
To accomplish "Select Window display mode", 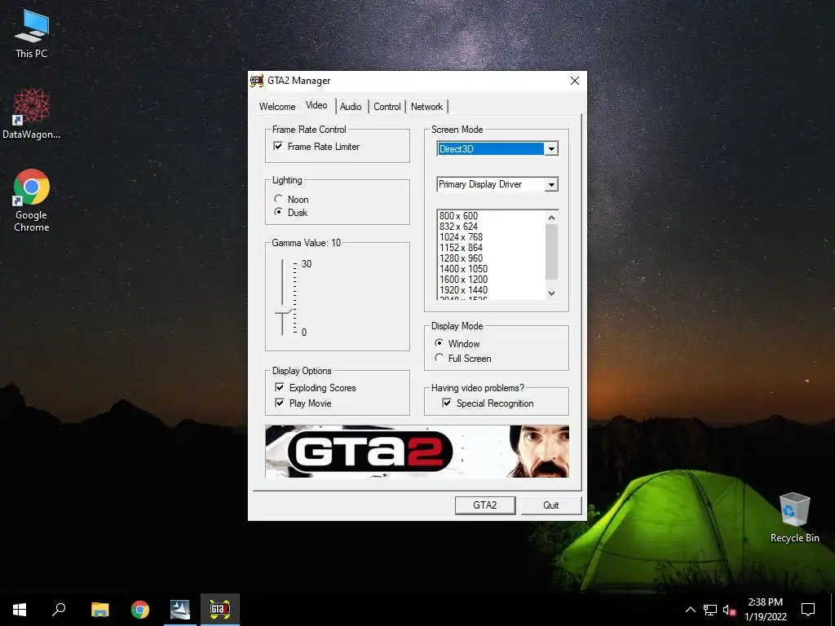I will coord(439,343).
